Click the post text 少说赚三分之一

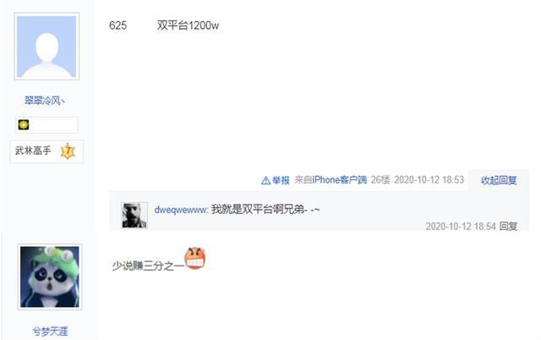point(148,266)
